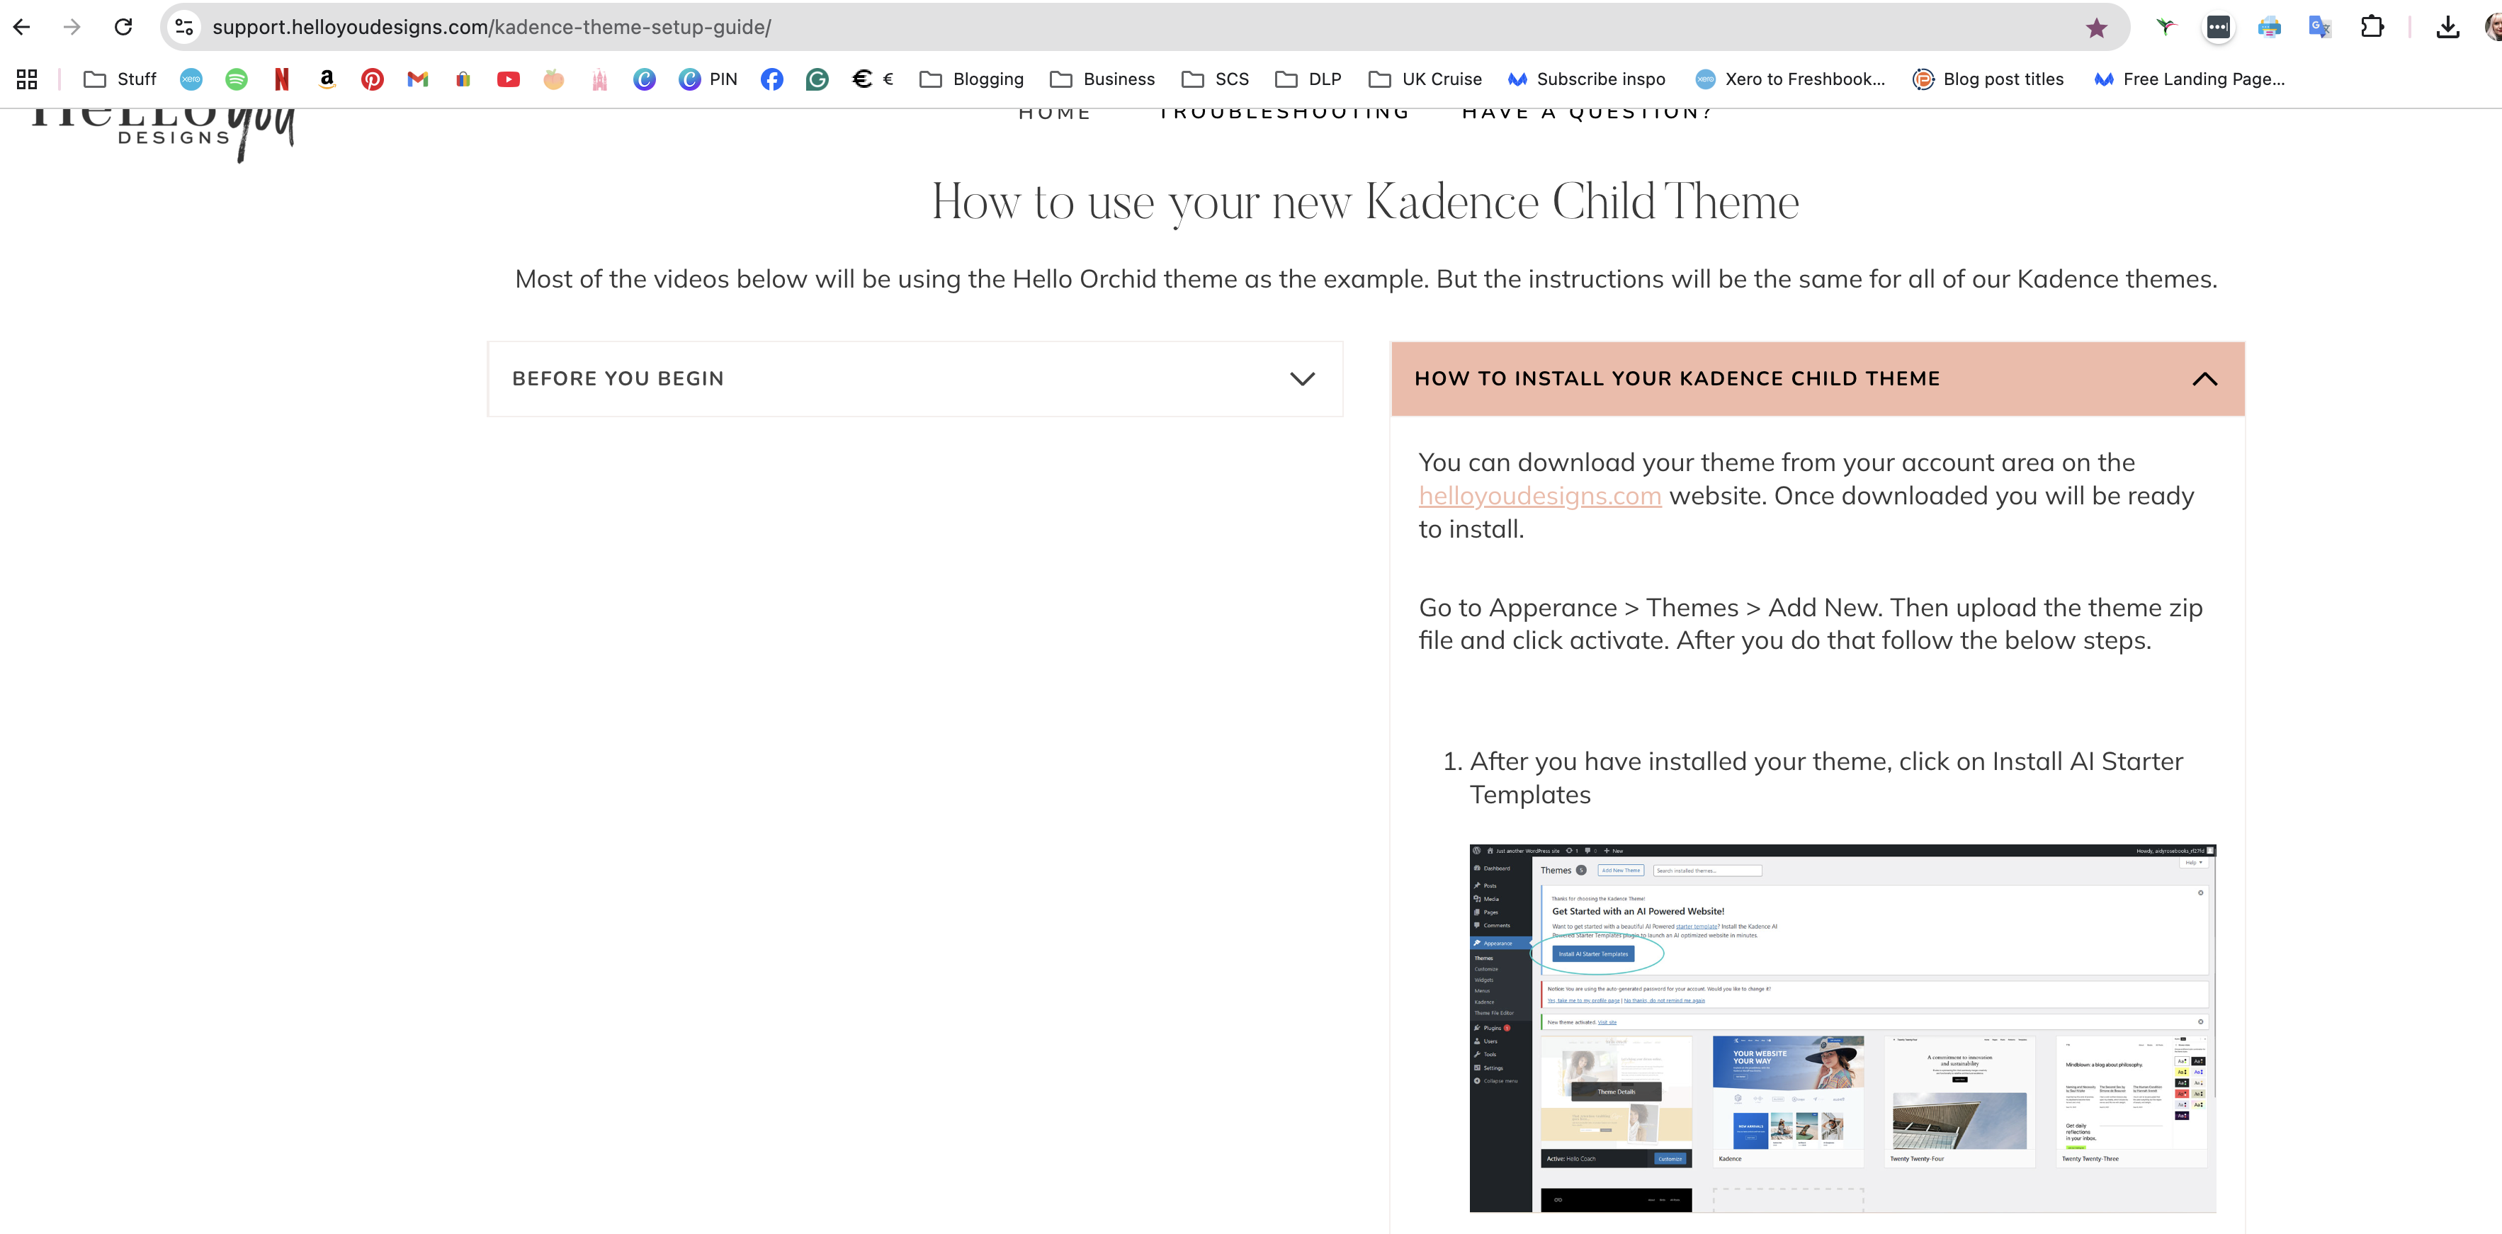Click the downloads icon in toolbar
The width and height of the screenshot is (2502, 1234).
point(2447,27)
